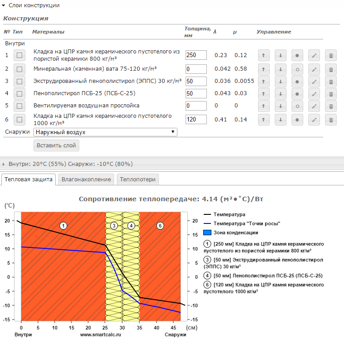
Task: Enable ventilated air gap layer 5 toggle
Action: coord(297,106)
